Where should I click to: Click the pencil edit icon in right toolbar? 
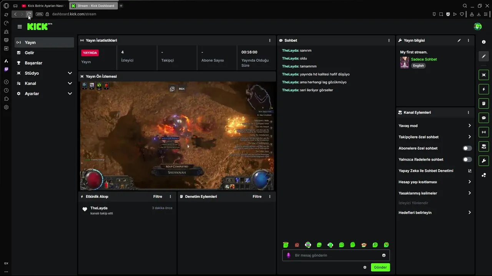tap(484, 56)
